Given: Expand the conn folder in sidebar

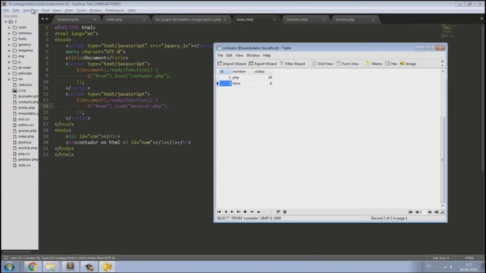Looking at the screenshot, I should pos(9,27).
